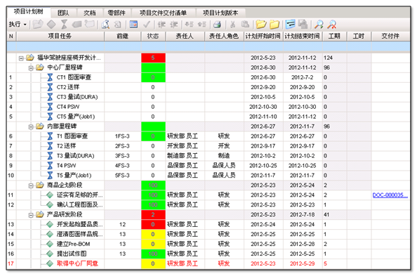Click the 状态 column header
The height and width of the screenshot is (274, 417).
153,37
